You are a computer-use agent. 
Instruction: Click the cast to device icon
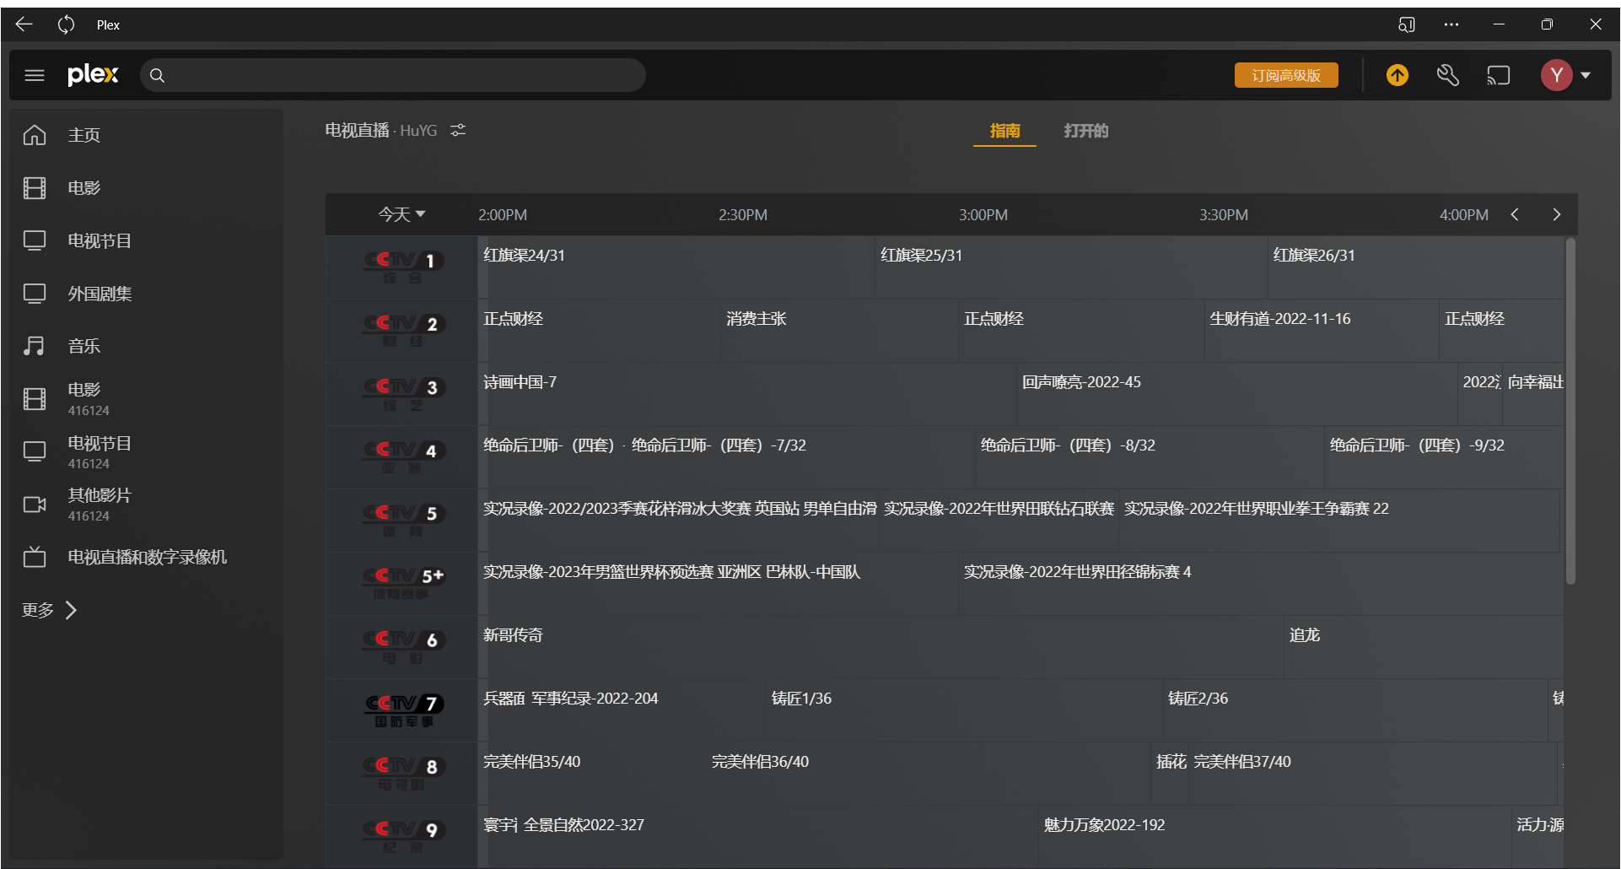(1499, 76)
